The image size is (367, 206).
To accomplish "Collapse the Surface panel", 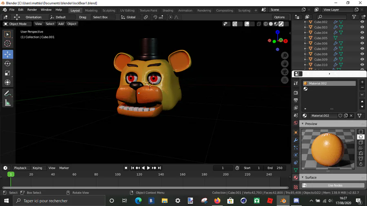I will coord(303,178).
